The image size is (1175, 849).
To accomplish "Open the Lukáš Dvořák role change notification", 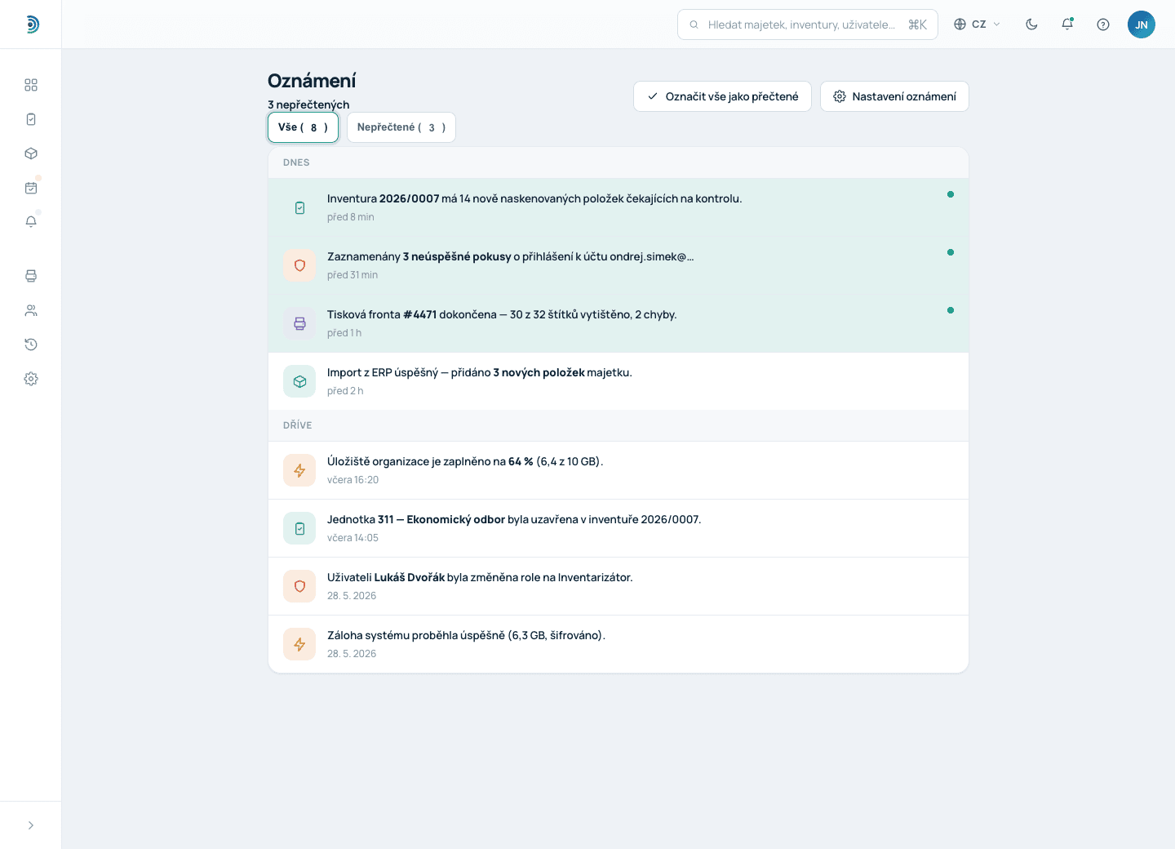I will click(619, 586).
